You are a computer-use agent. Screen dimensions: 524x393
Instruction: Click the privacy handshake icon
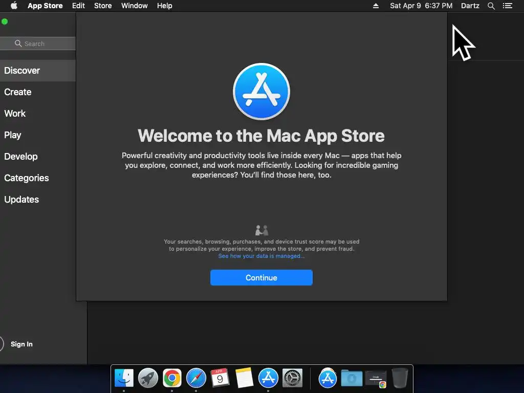[x=261, y=230]
